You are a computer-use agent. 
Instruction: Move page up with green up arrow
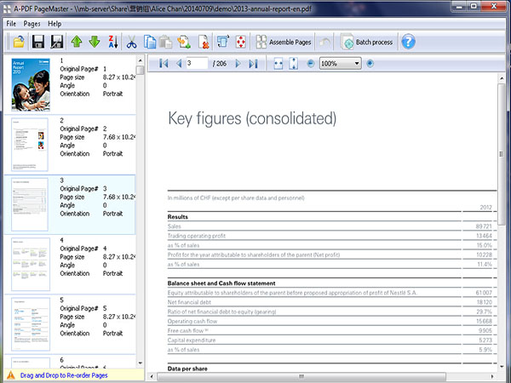coord(77,42)
